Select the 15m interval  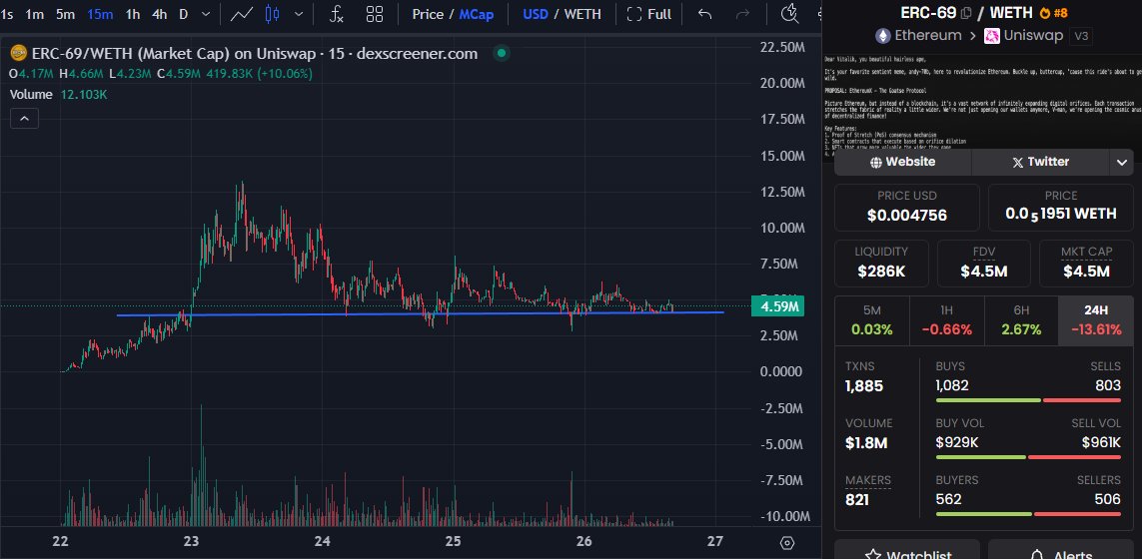100,14
